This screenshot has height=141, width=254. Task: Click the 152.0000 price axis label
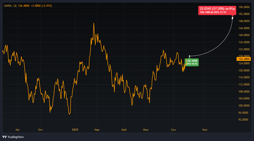click(x=244, y=14)
